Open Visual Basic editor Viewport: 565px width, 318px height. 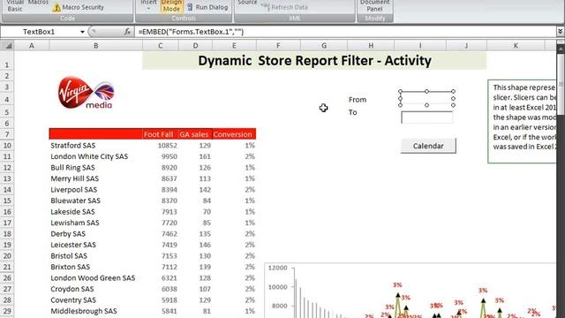(x=15, y=5)
